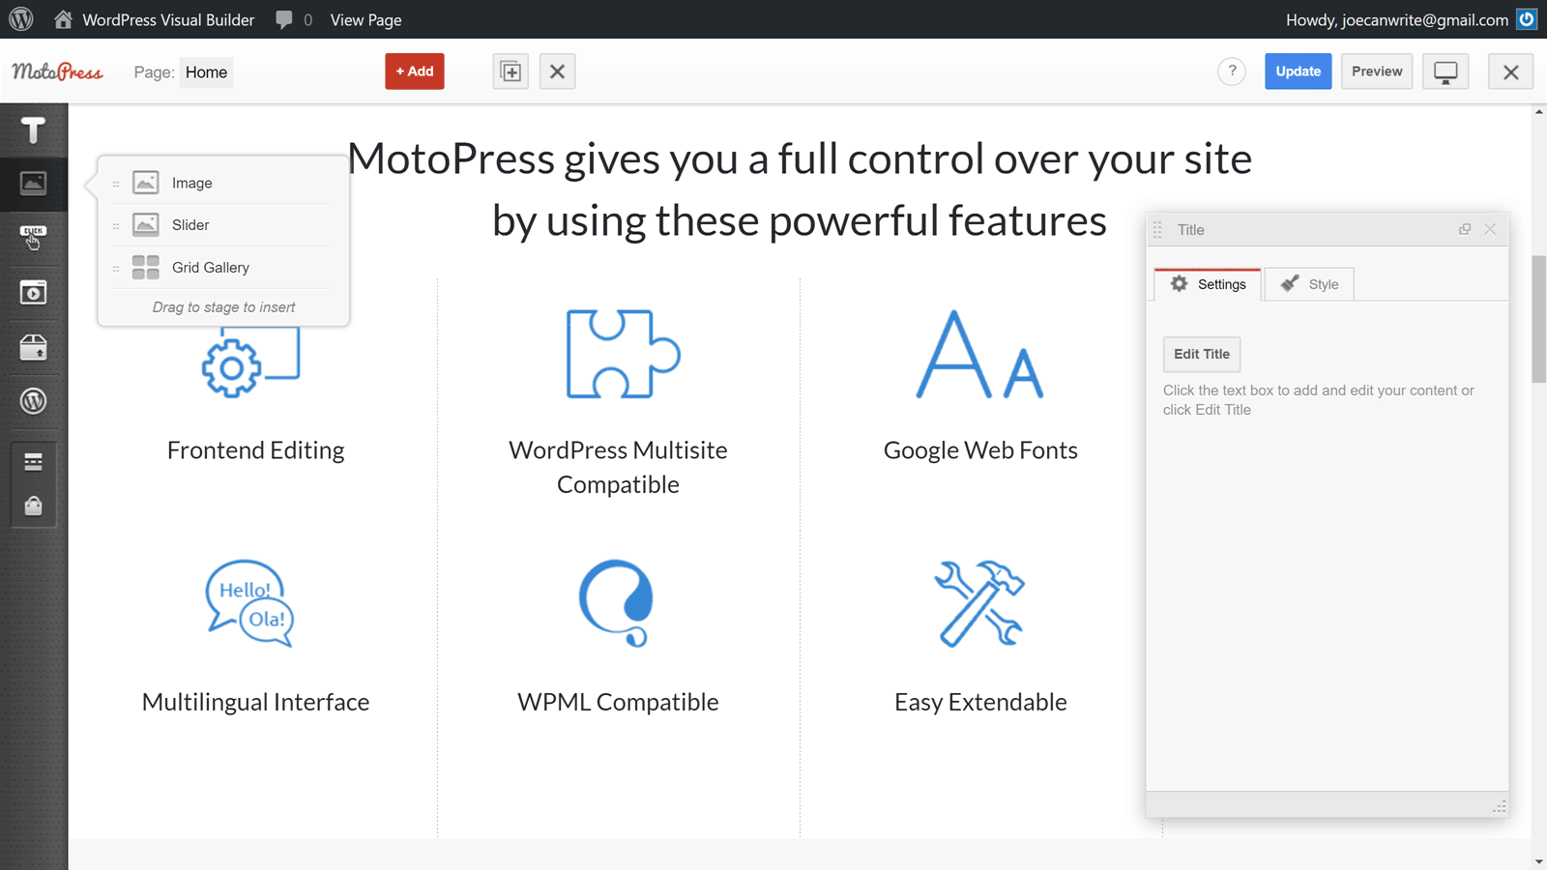Open the Video elements category
Screen dimensions: 1547x870
coord(33,292)
